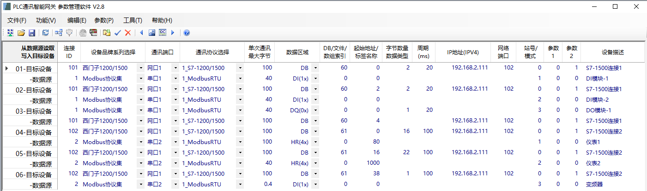Click the 数据区域 column header
Image resolution: width=647 pixels, height=191 pixels.
[x=297, y=52]
